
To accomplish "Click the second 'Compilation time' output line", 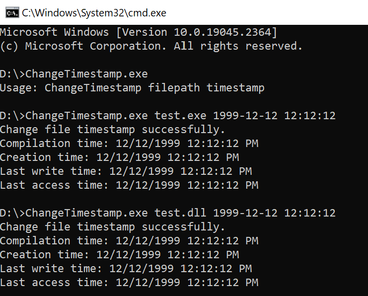I will click(129, 241).
